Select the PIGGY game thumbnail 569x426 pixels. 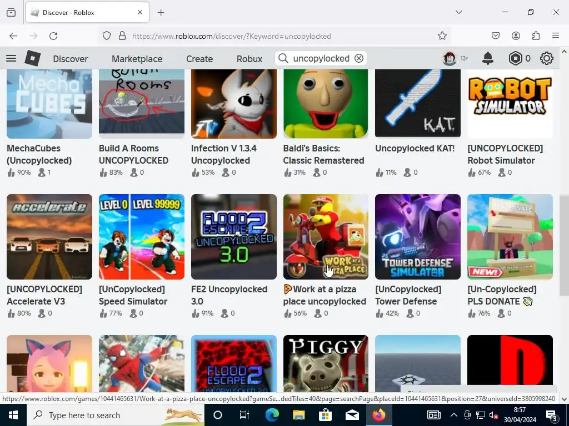click(326, 364)
